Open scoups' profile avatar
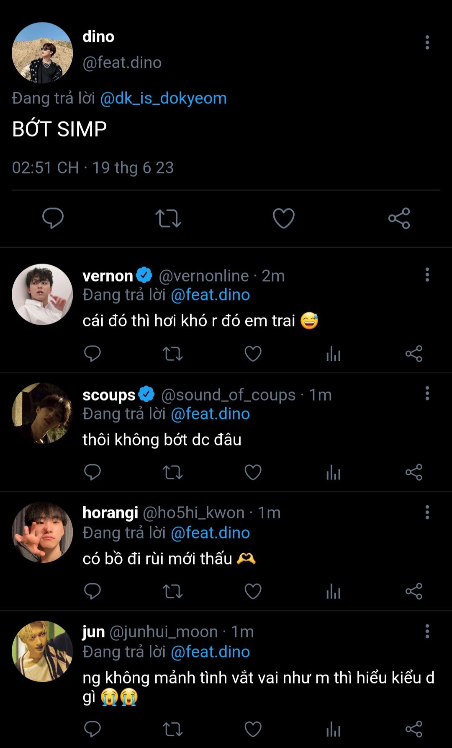 pyautogui.click(x=42, y=413)
